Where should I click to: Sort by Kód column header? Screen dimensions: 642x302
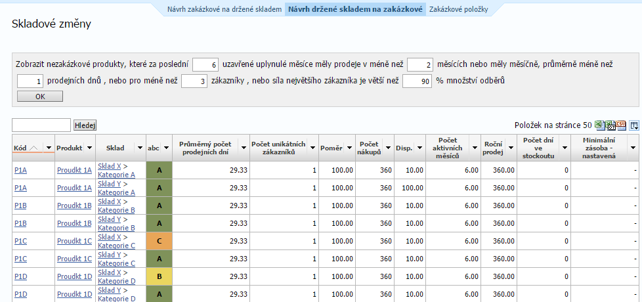click(20, 148)
